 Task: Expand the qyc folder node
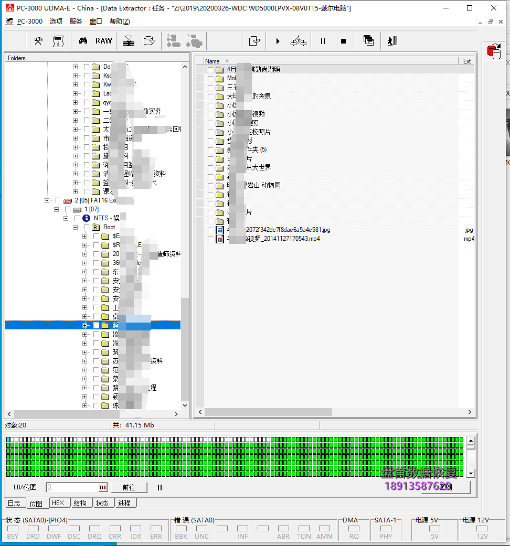pos(75,102)
